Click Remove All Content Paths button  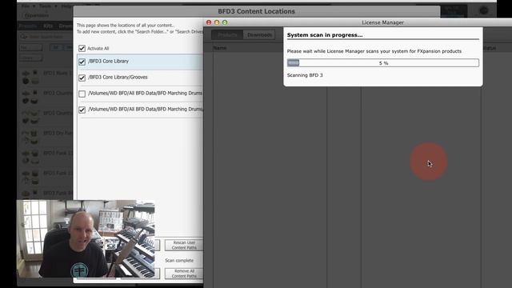pos(184,274)
